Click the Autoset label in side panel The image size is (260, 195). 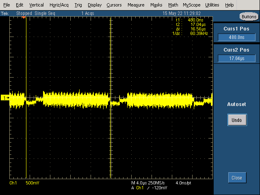pyautogui.click(x=236, y=104)
